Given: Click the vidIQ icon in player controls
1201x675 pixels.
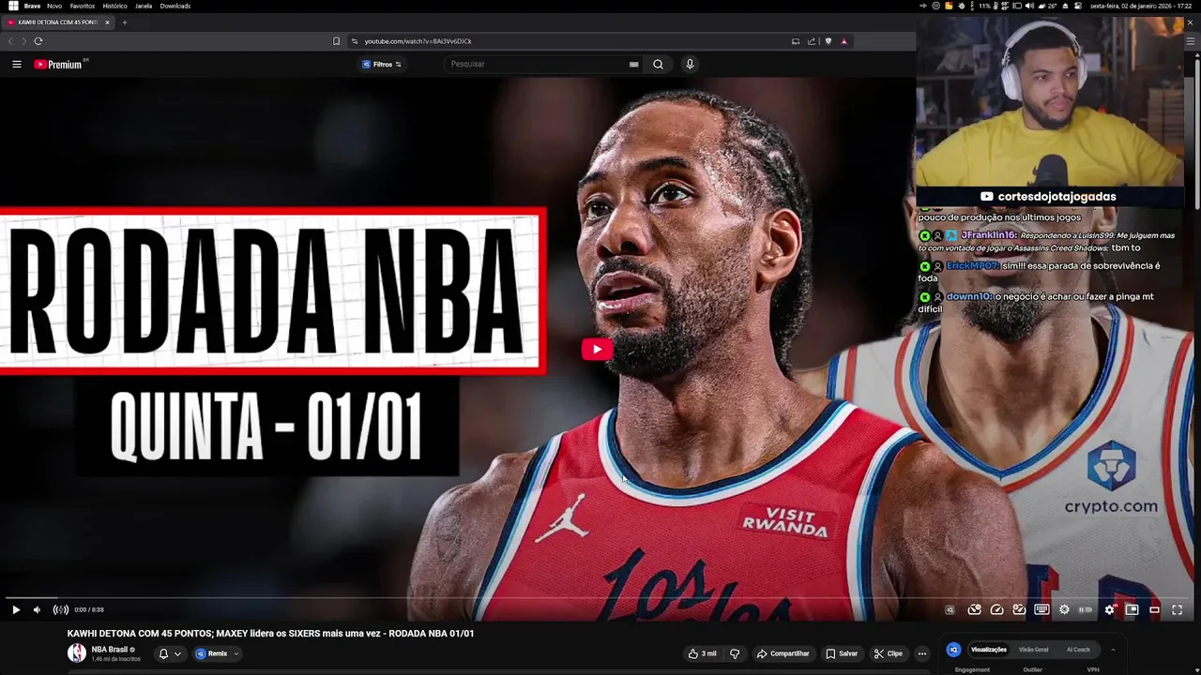Looking at the screenshot, I should pos(950,609).
